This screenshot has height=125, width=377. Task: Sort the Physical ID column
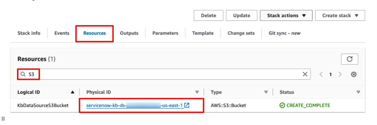click(x=197, y=92)
